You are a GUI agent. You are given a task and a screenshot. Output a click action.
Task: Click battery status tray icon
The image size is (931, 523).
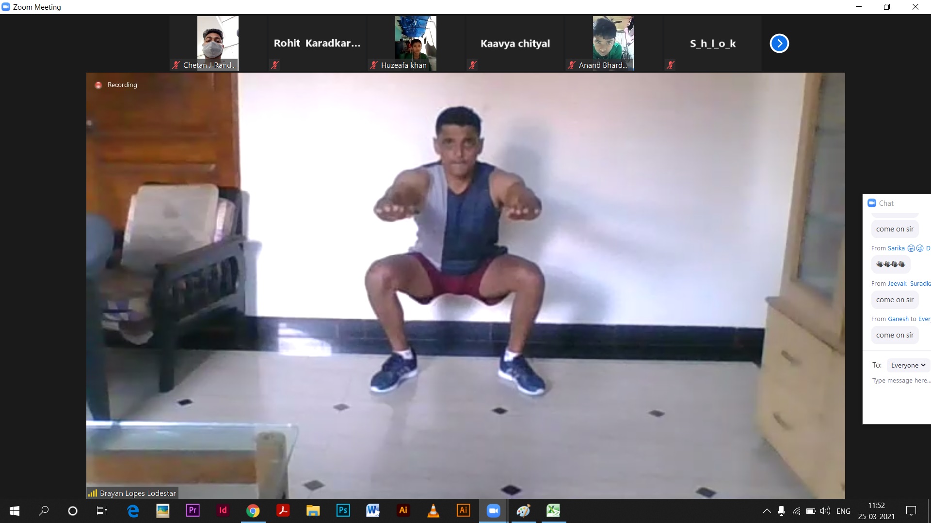point(811,511)
